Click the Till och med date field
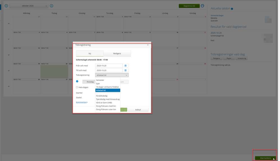Image resolution: width=280 pixels, height=161 pixels. [x=109, y=70]
